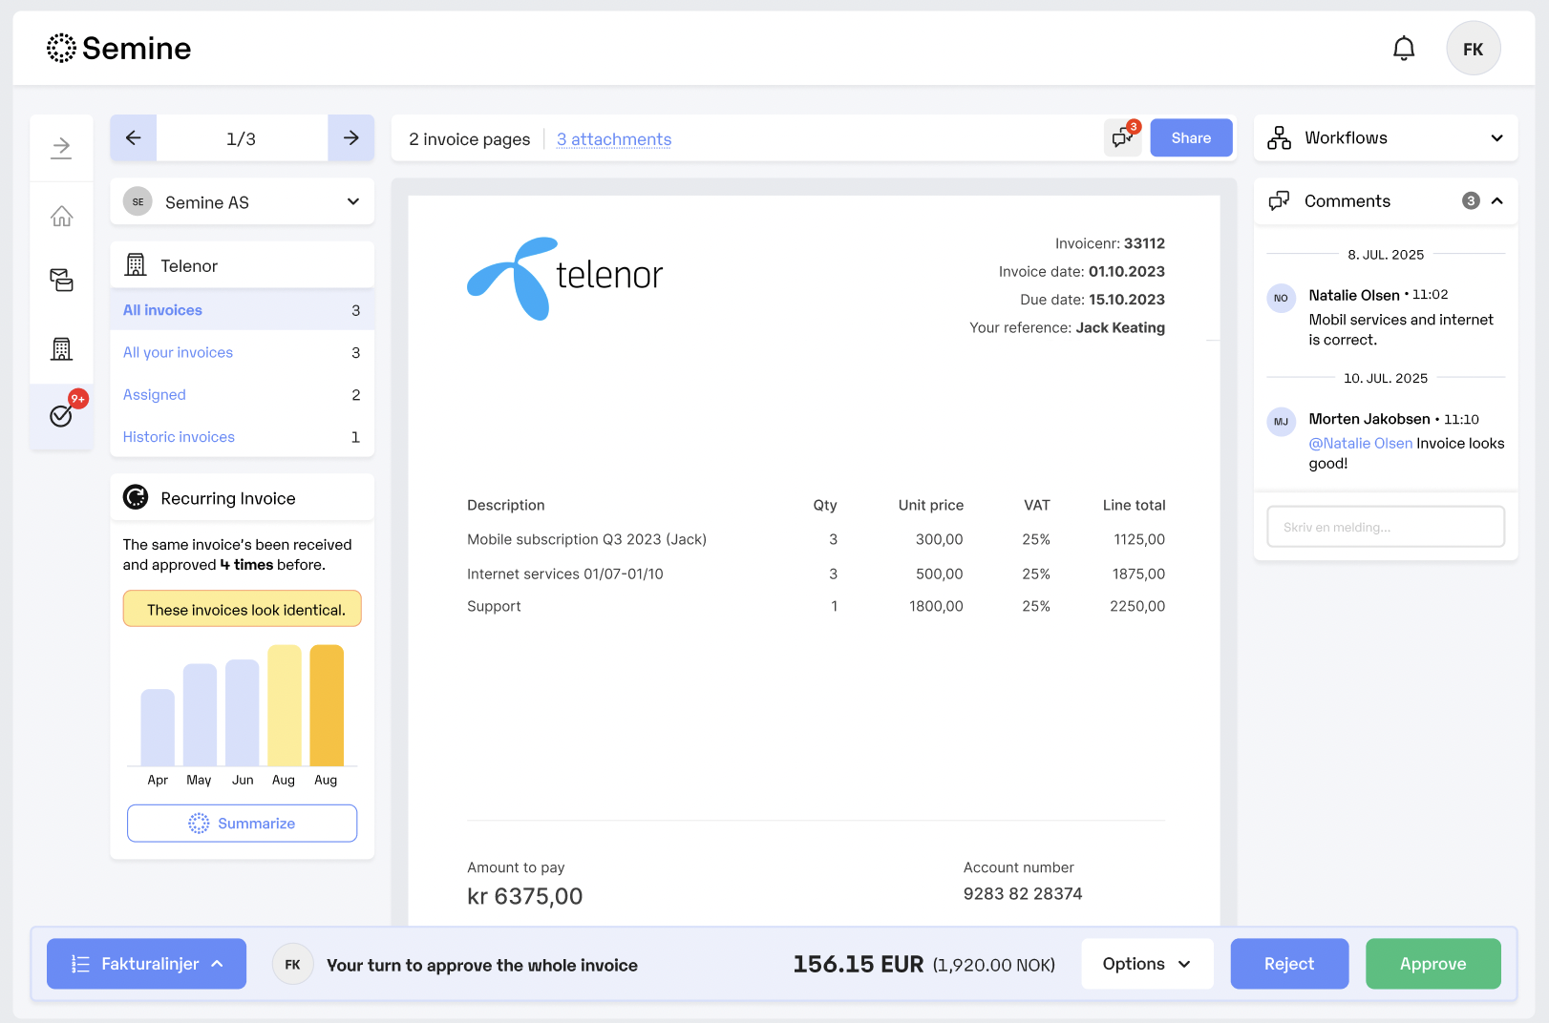Click the FK approver avatar in bottom bar
Viewport: 1549px width, 1023px height.
(x=292, y=965)
